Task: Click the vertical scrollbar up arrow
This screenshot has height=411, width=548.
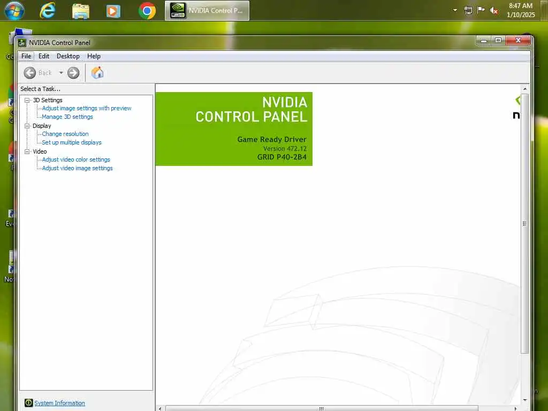Action: 524,89
